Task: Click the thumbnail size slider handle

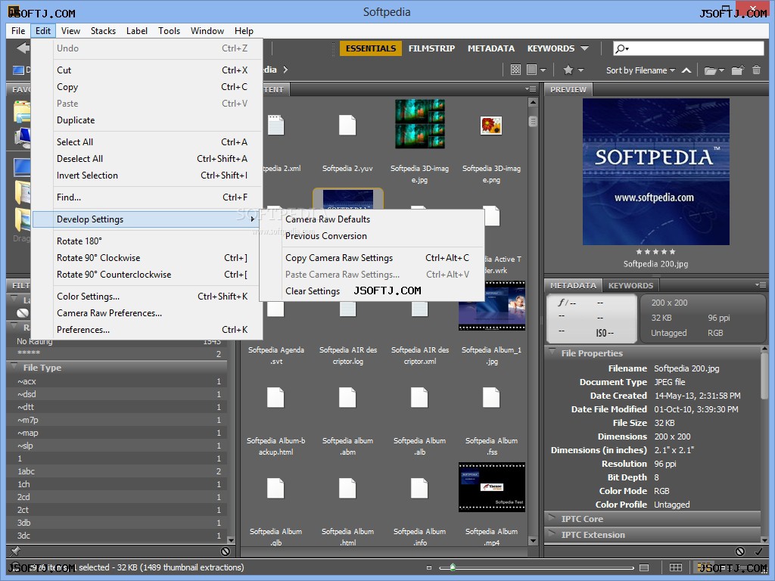Action: [x=453, y=567]
